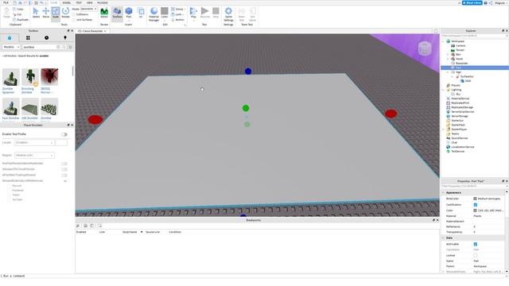Image resolution: width=509 pixels, height=286 pixels.
Task: Open the Locale dropdown in Player Emulator
Action: (x=34, y=143)
